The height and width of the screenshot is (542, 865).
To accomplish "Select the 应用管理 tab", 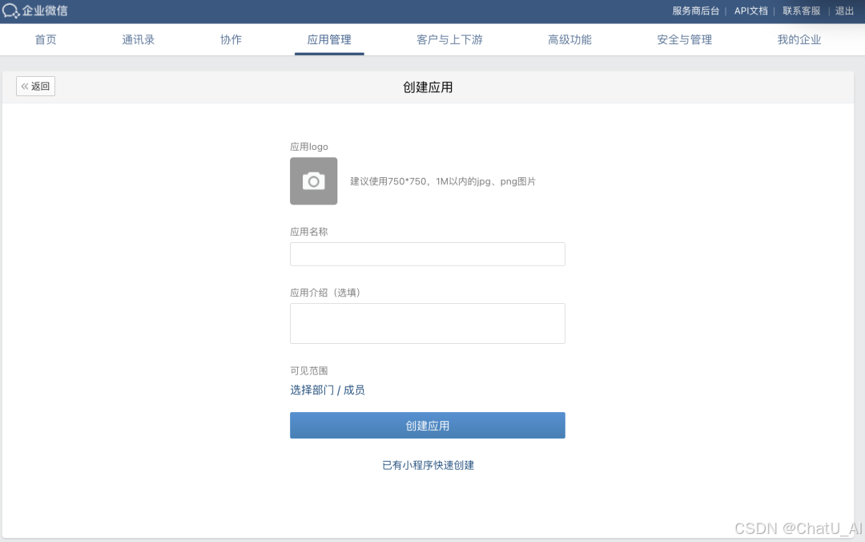I will (329, 40).
